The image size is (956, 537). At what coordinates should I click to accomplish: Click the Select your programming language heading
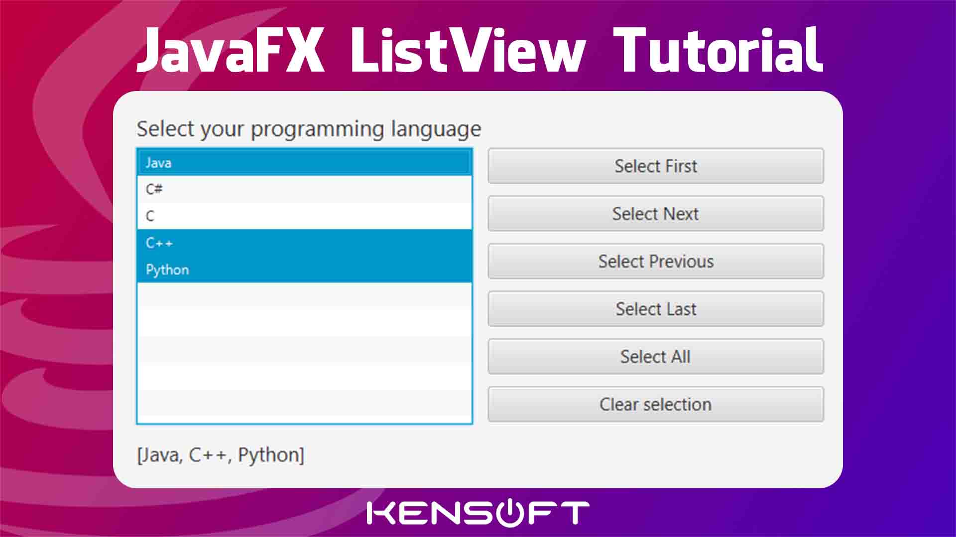click(309, 129)
